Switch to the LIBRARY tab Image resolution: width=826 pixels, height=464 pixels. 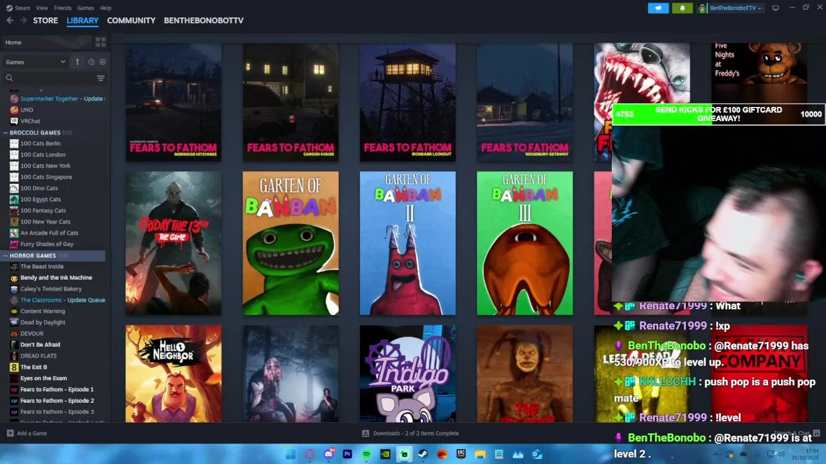coord(83,21)
